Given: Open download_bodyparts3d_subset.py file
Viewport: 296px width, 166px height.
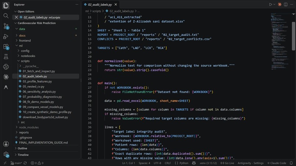Looking at the screenshot, I should click(45, 117).
